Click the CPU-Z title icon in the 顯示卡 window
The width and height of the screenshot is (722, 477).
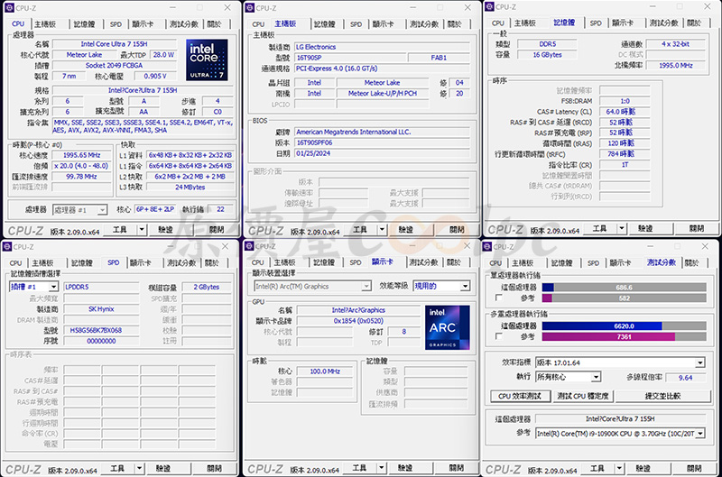pos(250,246)
